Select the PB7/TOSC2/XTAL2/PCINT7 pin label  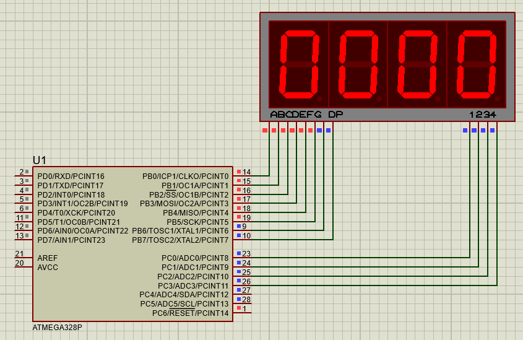coord(180,240)
